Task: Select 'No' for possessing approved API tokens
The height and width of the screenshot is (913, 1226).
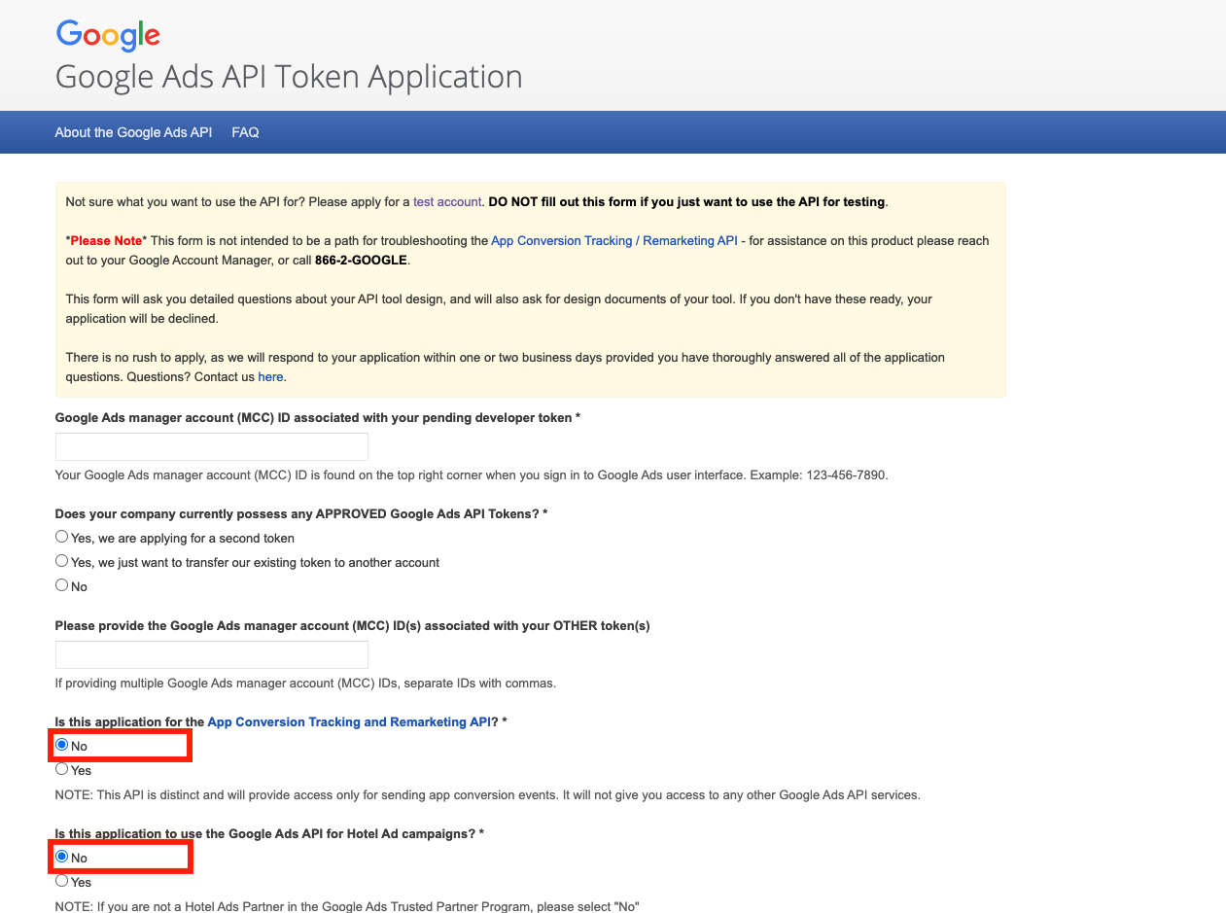Action: coord(61,584)
